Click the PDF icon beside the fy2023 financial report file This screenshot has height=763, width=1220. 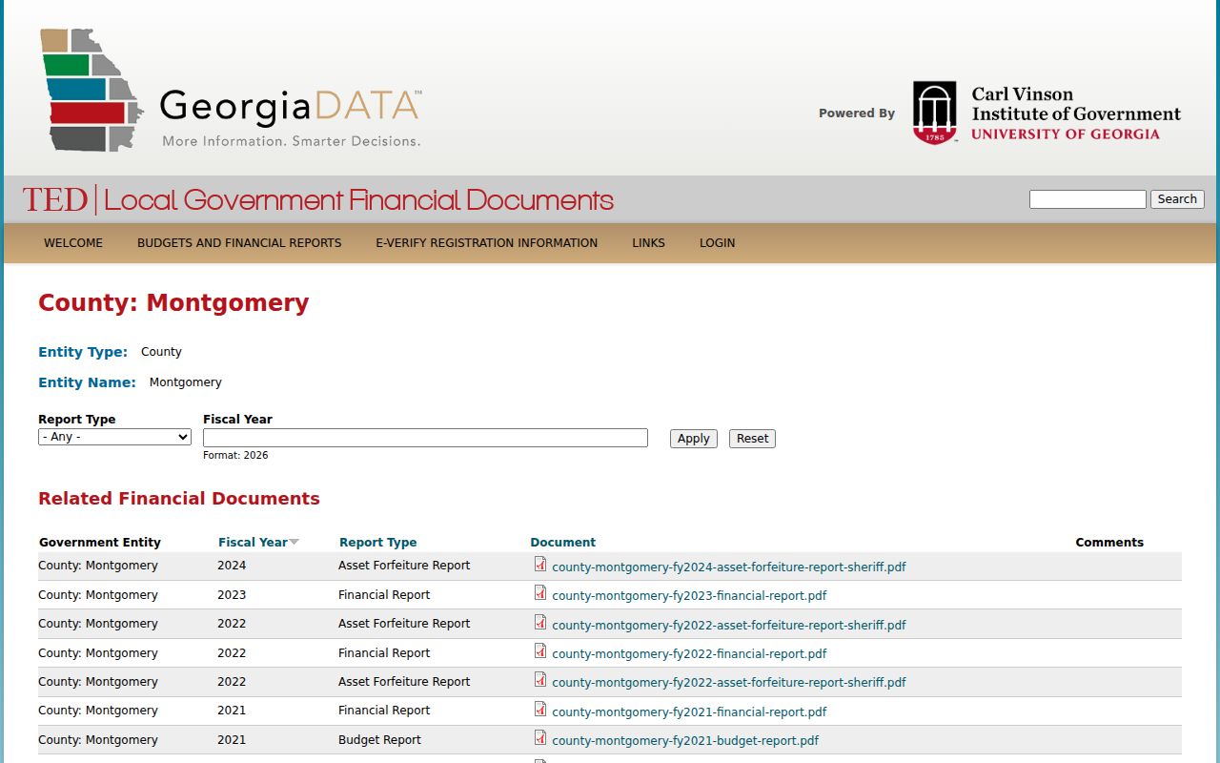(x=540, y=593)
